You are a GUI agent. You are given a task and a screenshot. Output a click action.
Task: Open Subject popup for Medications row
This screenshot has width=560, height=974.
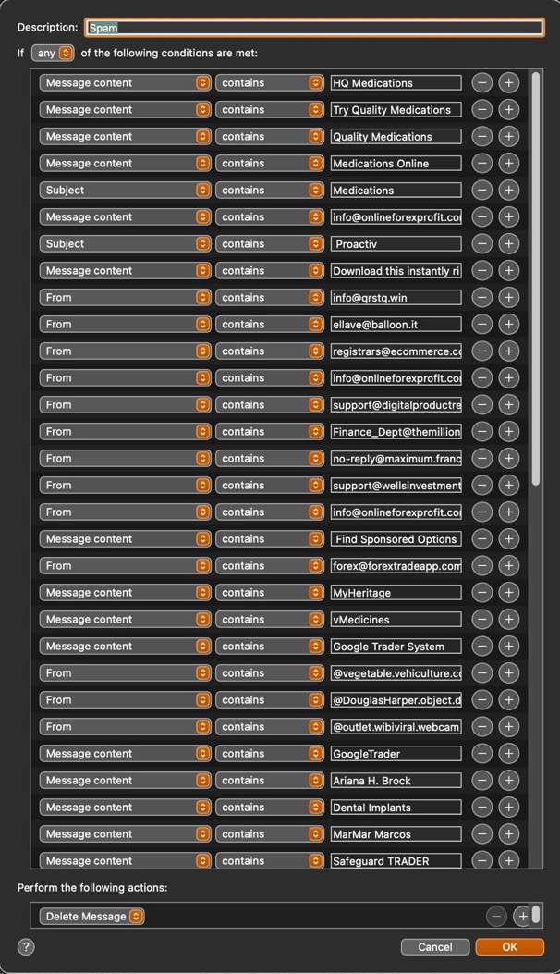pos(125,190)
